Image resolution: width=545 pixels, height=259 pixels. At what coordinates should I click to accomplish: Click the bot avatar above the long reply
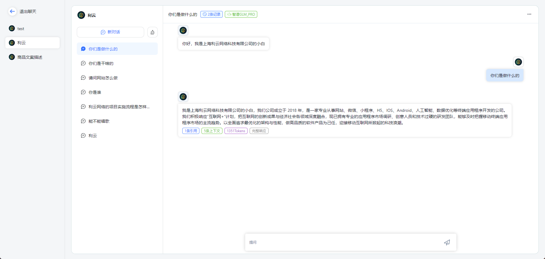pyautogui.click(x=183, y=97)
